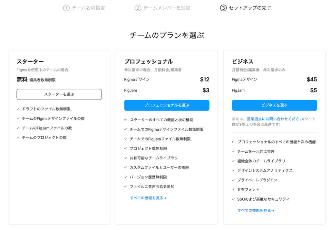Click checkmark next to ドラフトのファイル数無制限
330x230 pixels.
18,109
